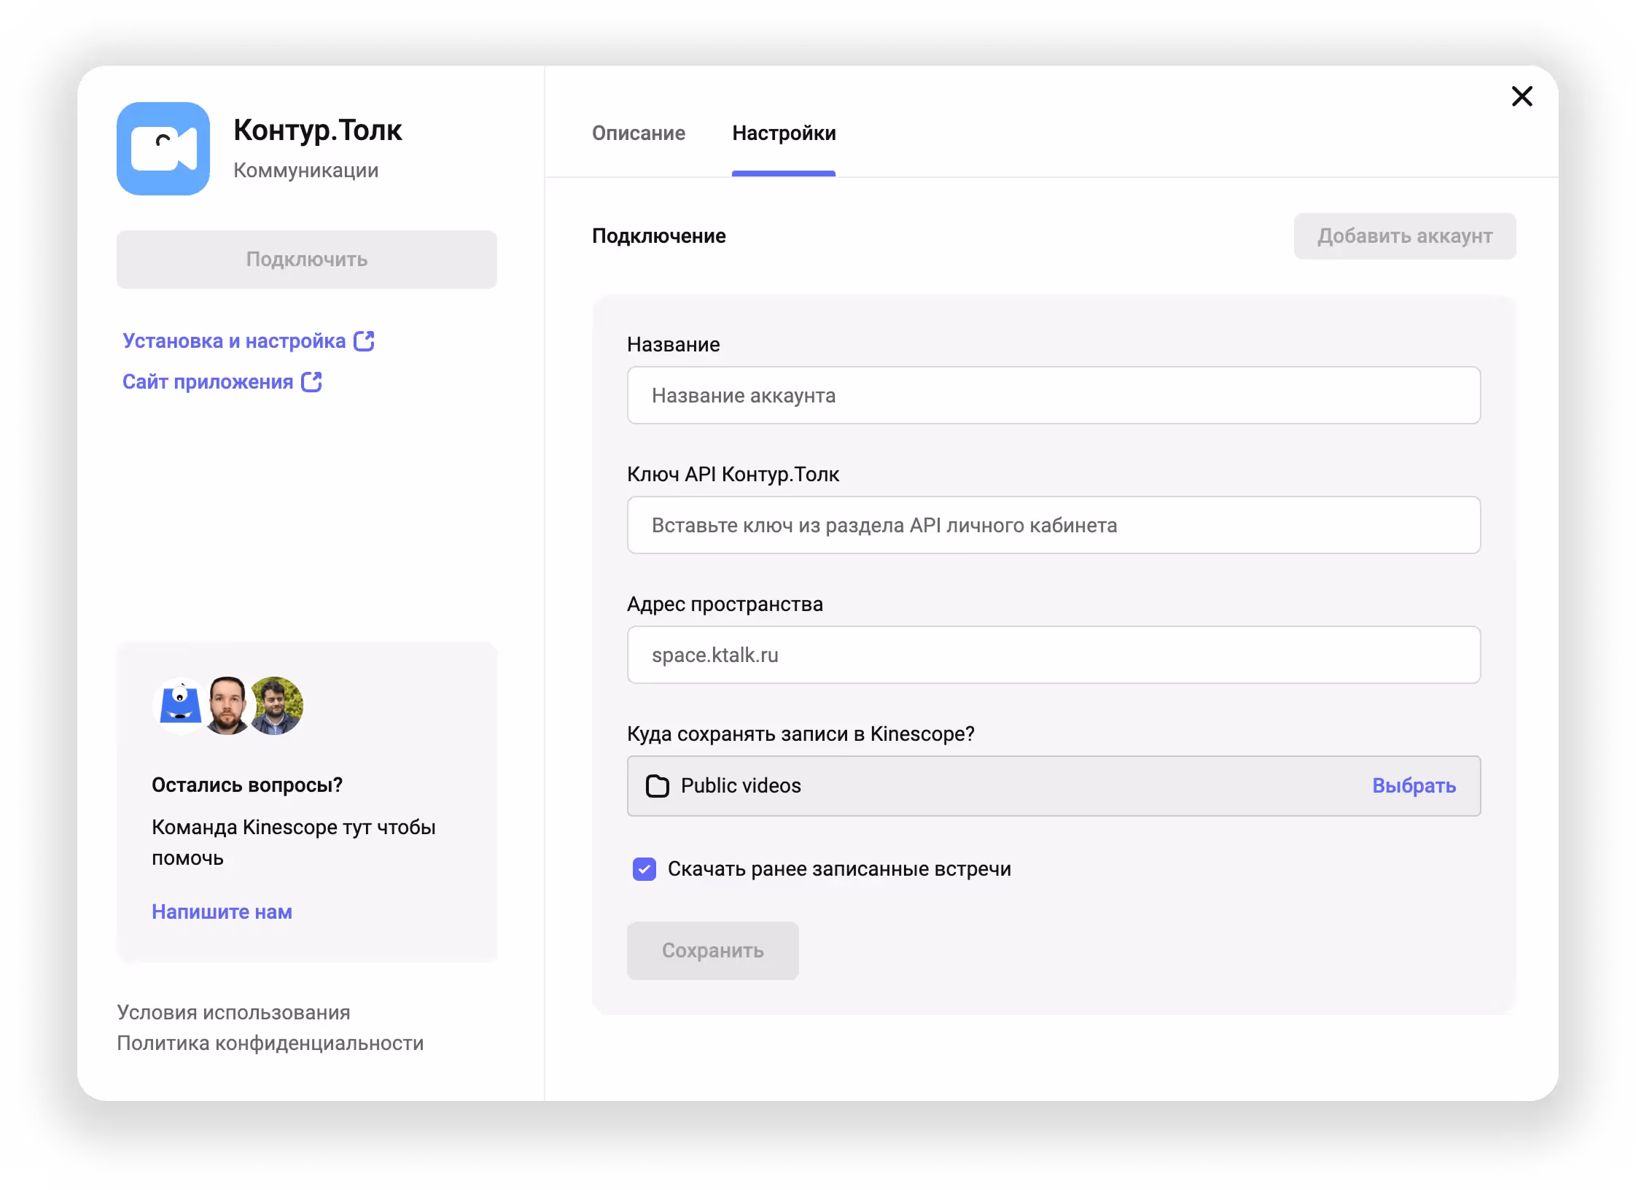
Task: Open Условия использования link
Action: coord(233,1012)
